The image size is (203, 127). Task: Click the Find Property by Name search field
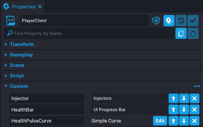tap(90, 33)
